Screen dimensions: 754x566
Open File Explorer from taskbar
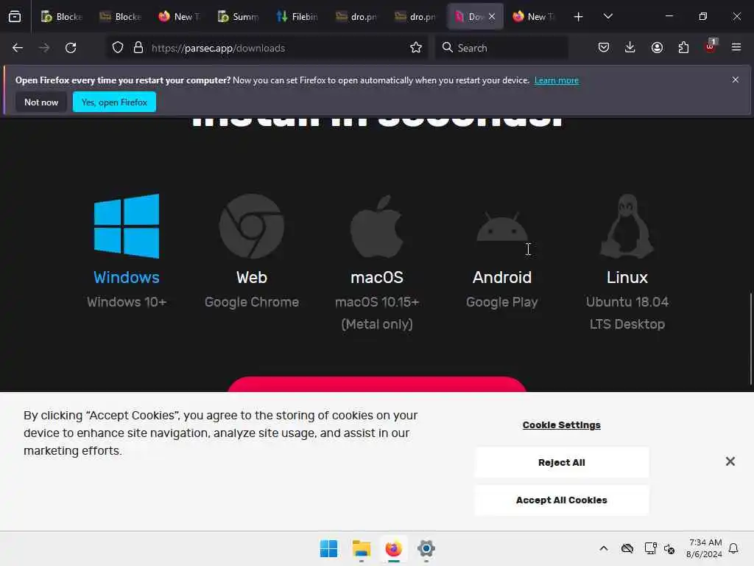pyautogui.click(x=361, y=548)
